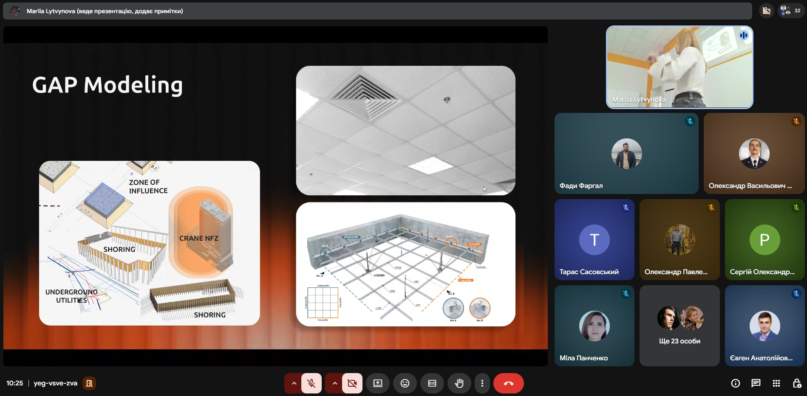Image resolution: width=807 pixels, height=396 pixels.
Task: Click the crossed-out icon in the top bar
Action: tap(767, 11)
